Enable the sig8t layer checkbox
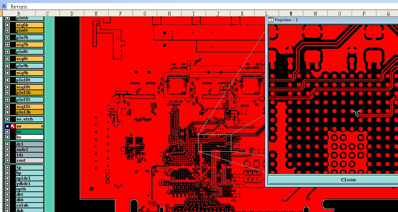 [8, 59]
